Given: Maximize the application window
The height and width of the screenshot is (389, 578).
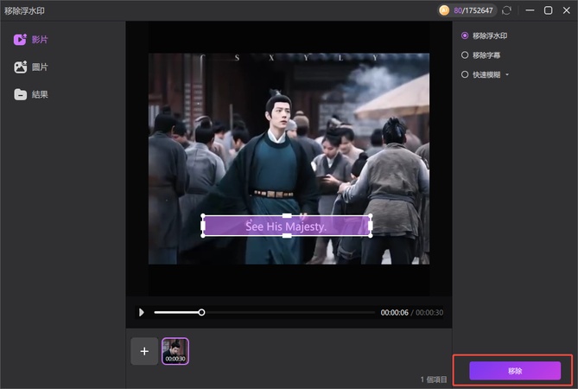Looking at the screenshot, I should [548, 10].
